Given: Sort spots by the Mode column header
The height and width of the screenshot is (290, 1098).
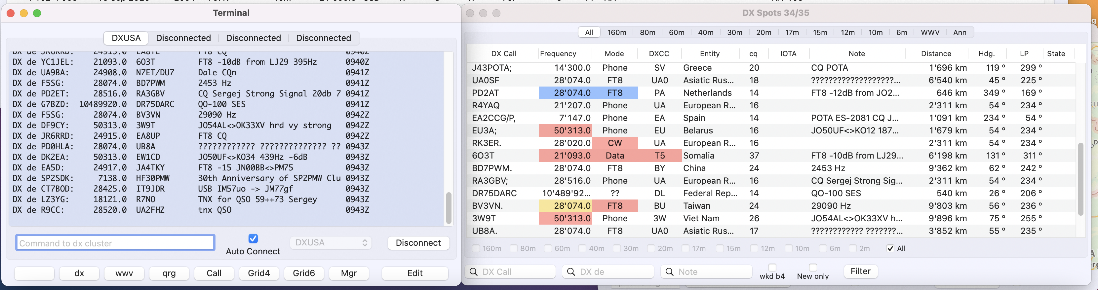Looking at the screenshot, I should coord(614,54).
